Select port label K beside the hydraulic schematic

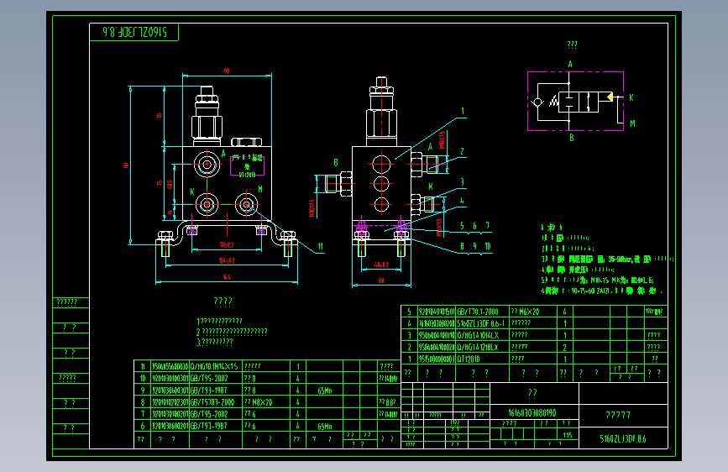click(x=631, y=97)
